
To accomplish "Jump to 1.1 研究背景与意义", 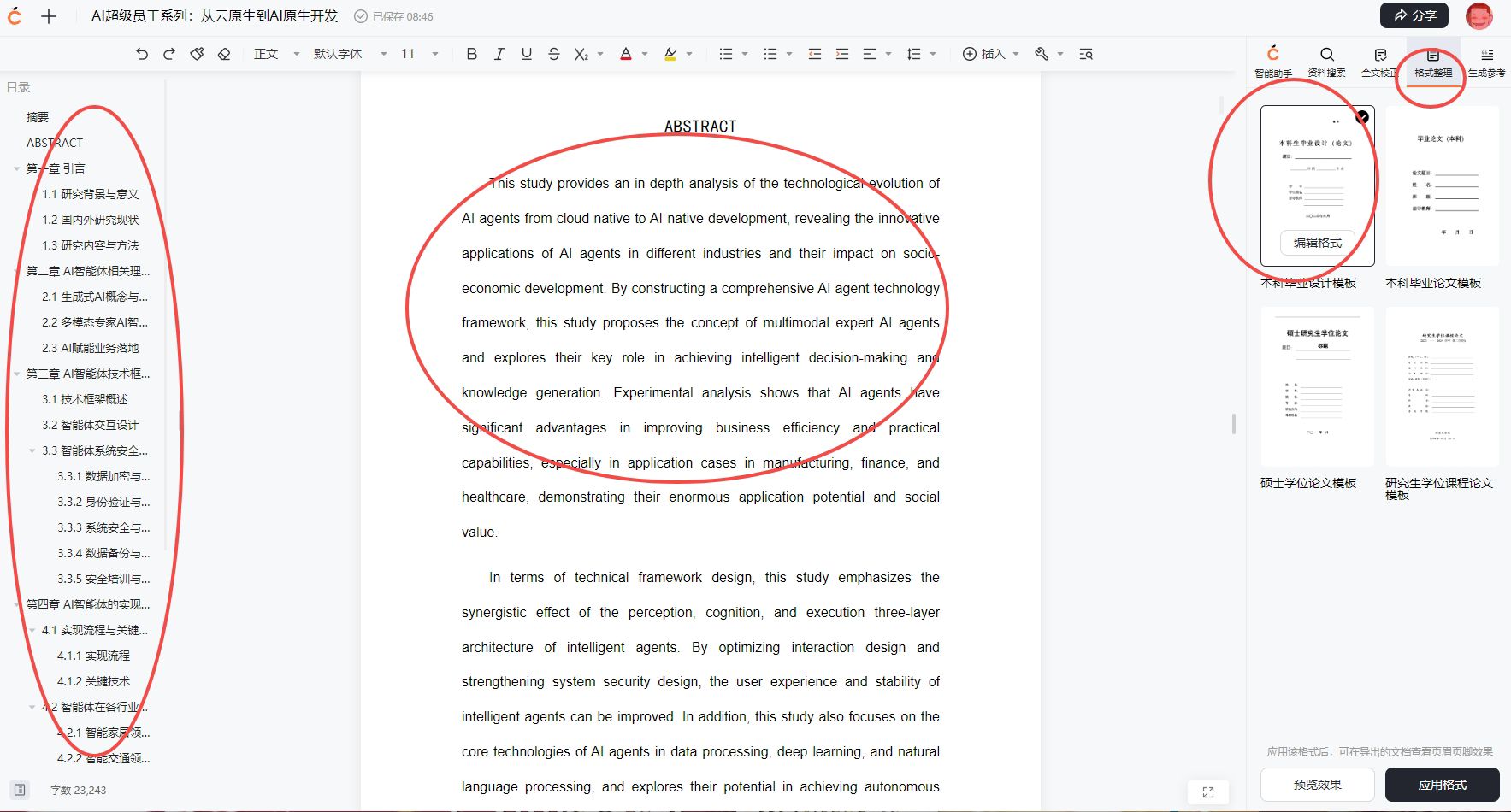I will 90,194.
